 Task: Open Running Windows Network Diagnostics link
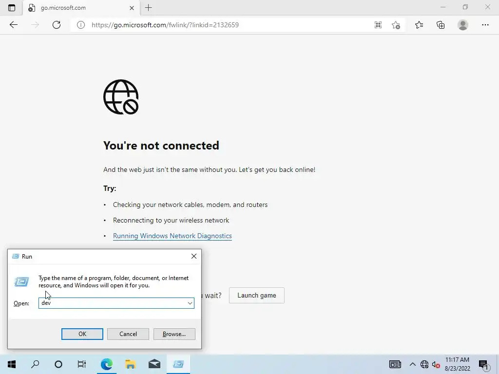coord(172,236)
